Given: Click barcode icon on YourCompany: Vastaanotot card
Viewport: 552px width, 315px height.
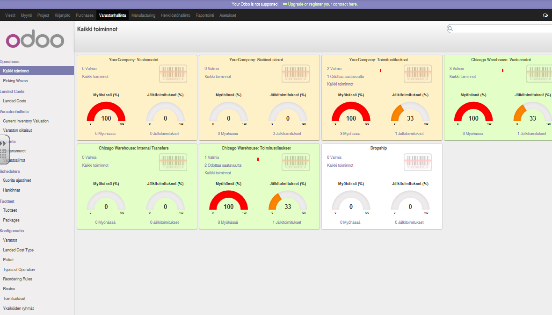Looking at the screenshot, I should tap(173, 73).
